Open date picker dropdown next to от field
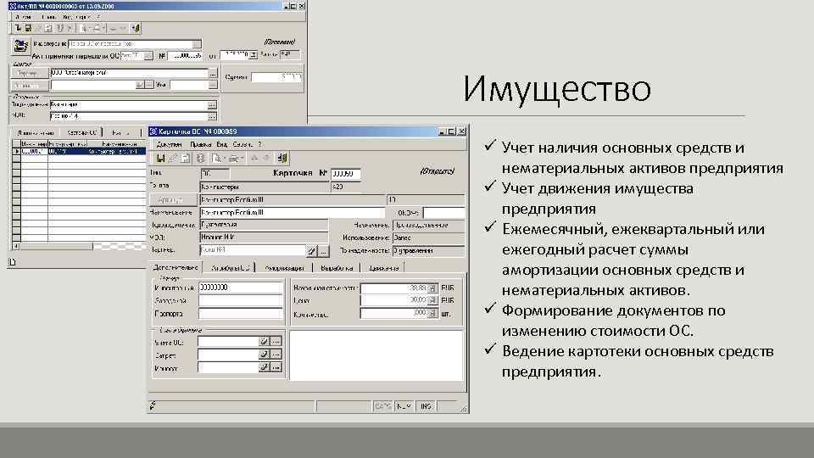Viewport: 814px width, 458px height. click(254, 54)
